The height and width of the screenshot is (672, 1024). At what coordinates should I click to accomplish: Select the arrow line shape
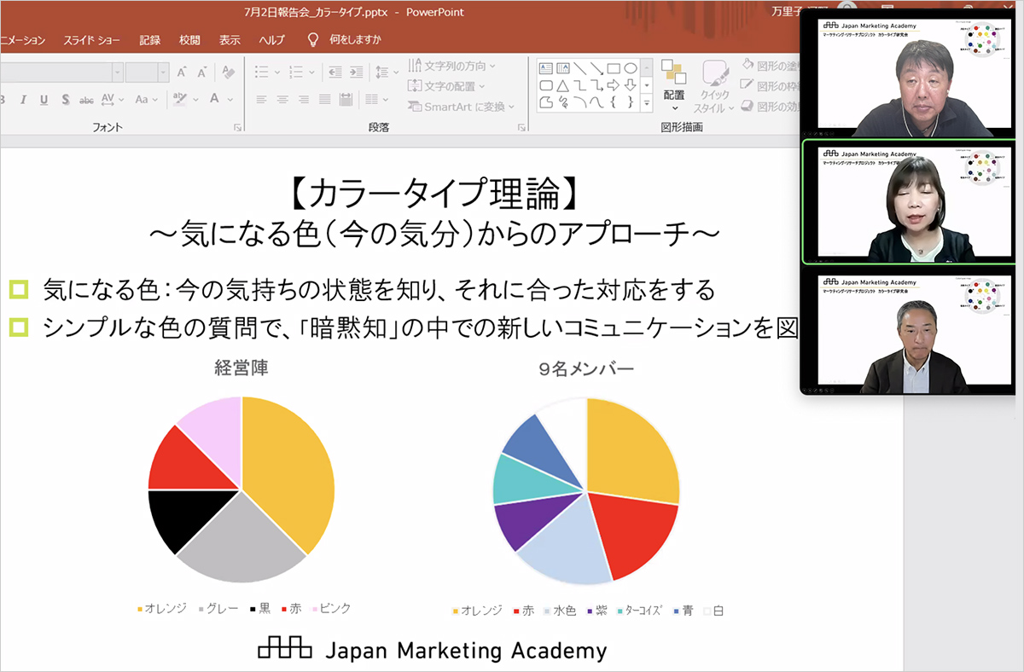click(x=596, y=68)
